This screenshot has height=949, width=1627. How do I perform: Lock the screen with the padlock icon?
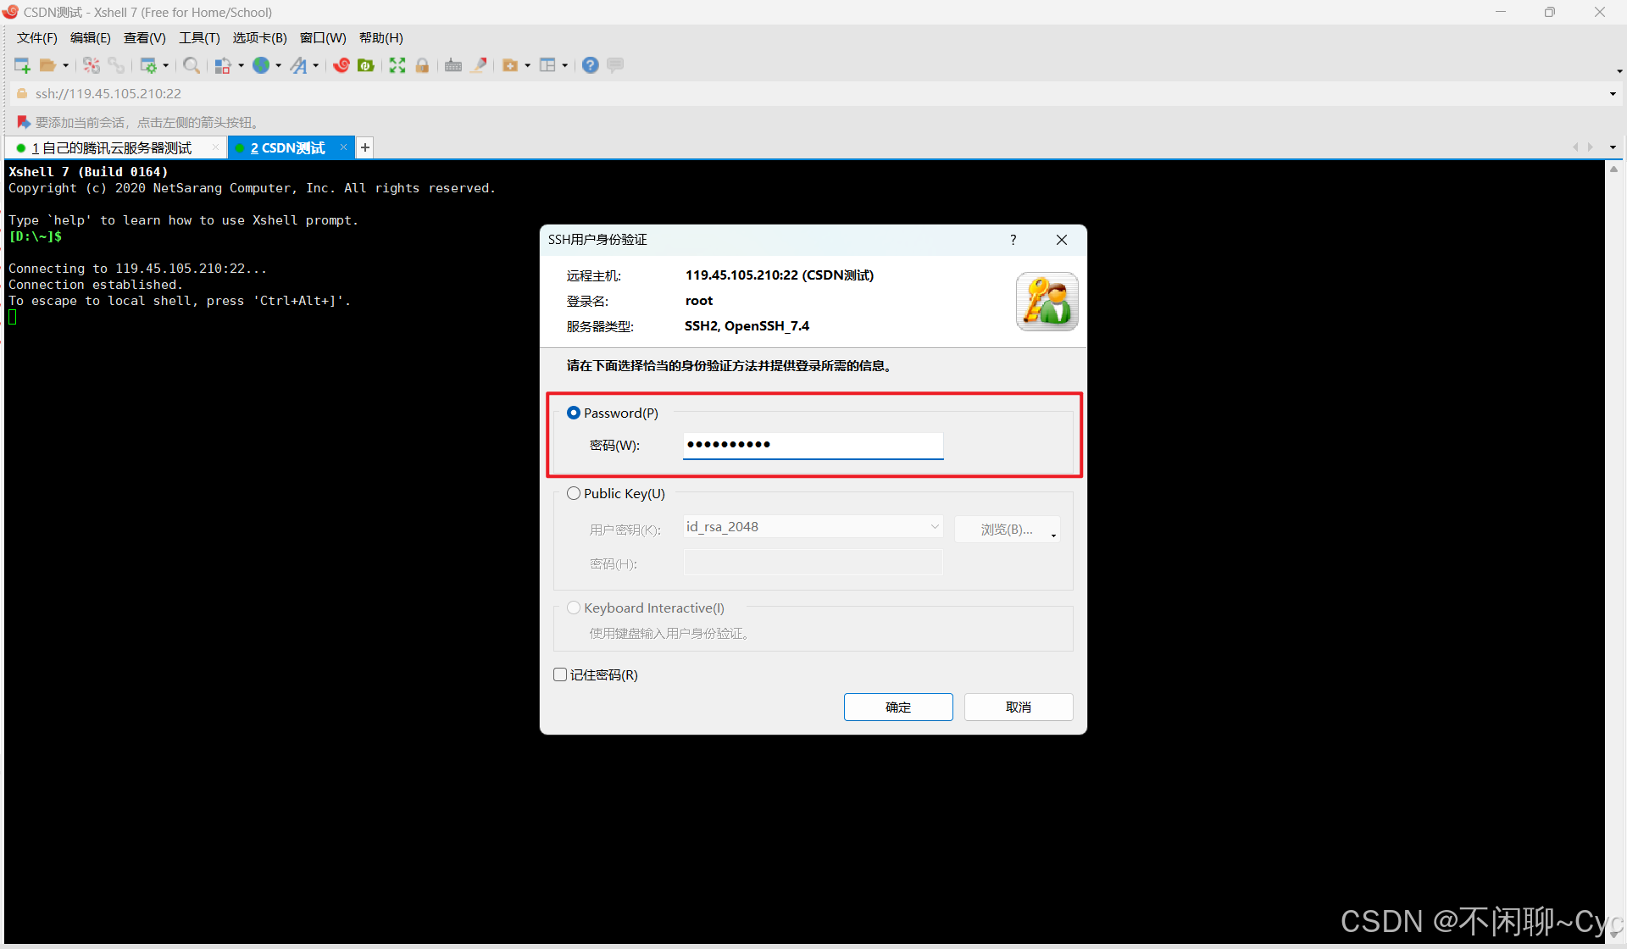point(421,65)
